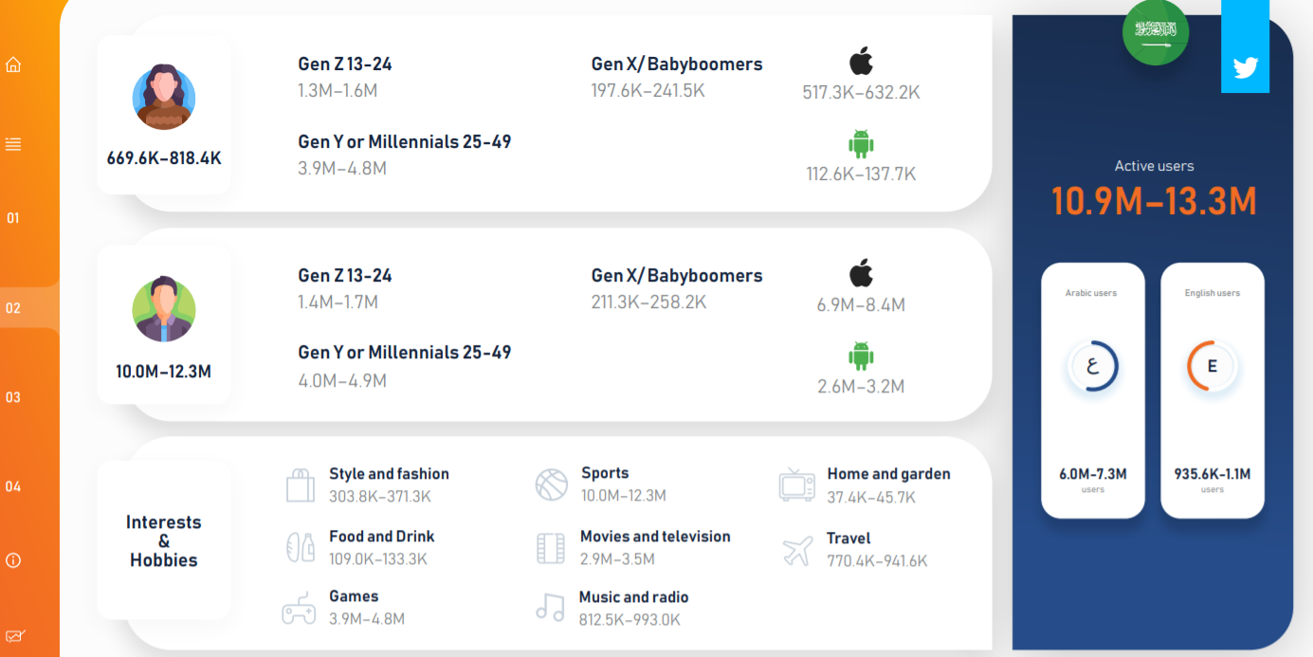Select the female avatar icon

point(164,97)
